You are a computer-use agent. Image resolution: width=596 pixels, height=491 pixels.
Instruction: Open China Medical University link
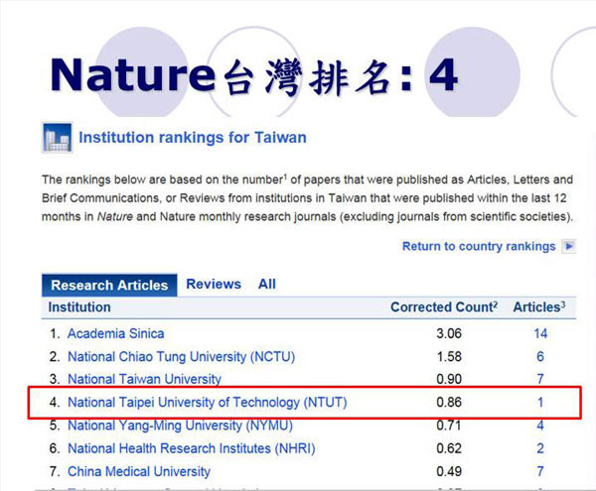(139, 471)
